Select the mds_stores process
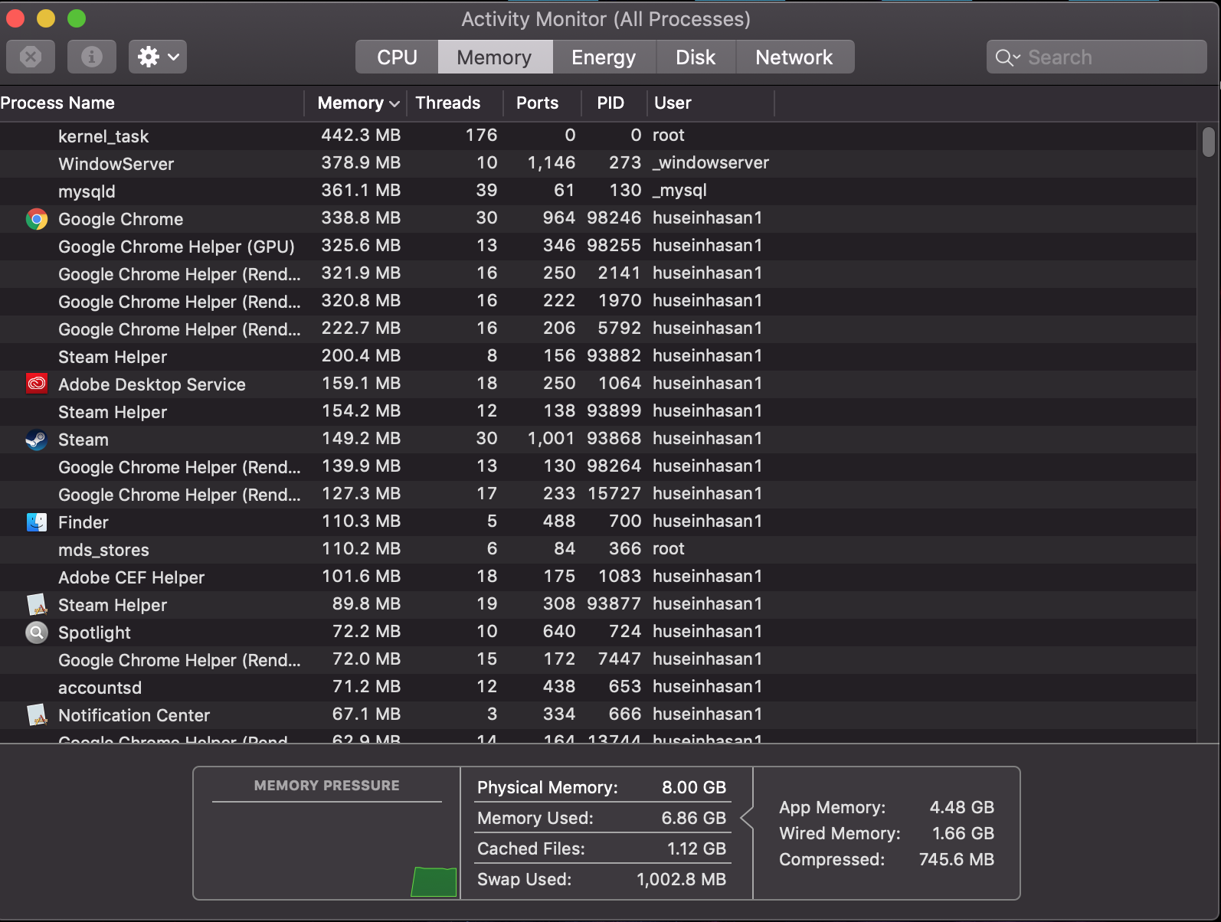 [x=597, y=549]
